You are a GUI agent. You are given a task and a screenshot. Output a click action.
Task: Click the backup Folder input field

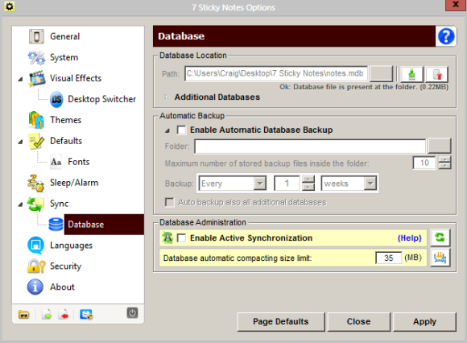tap(310, 147)
